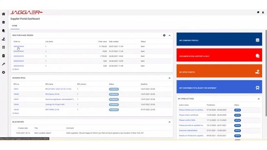The width and height of the screenshot is (267, 150).
Task: Open the clipboard icon in the sidebar
Action: coord(3,55)
